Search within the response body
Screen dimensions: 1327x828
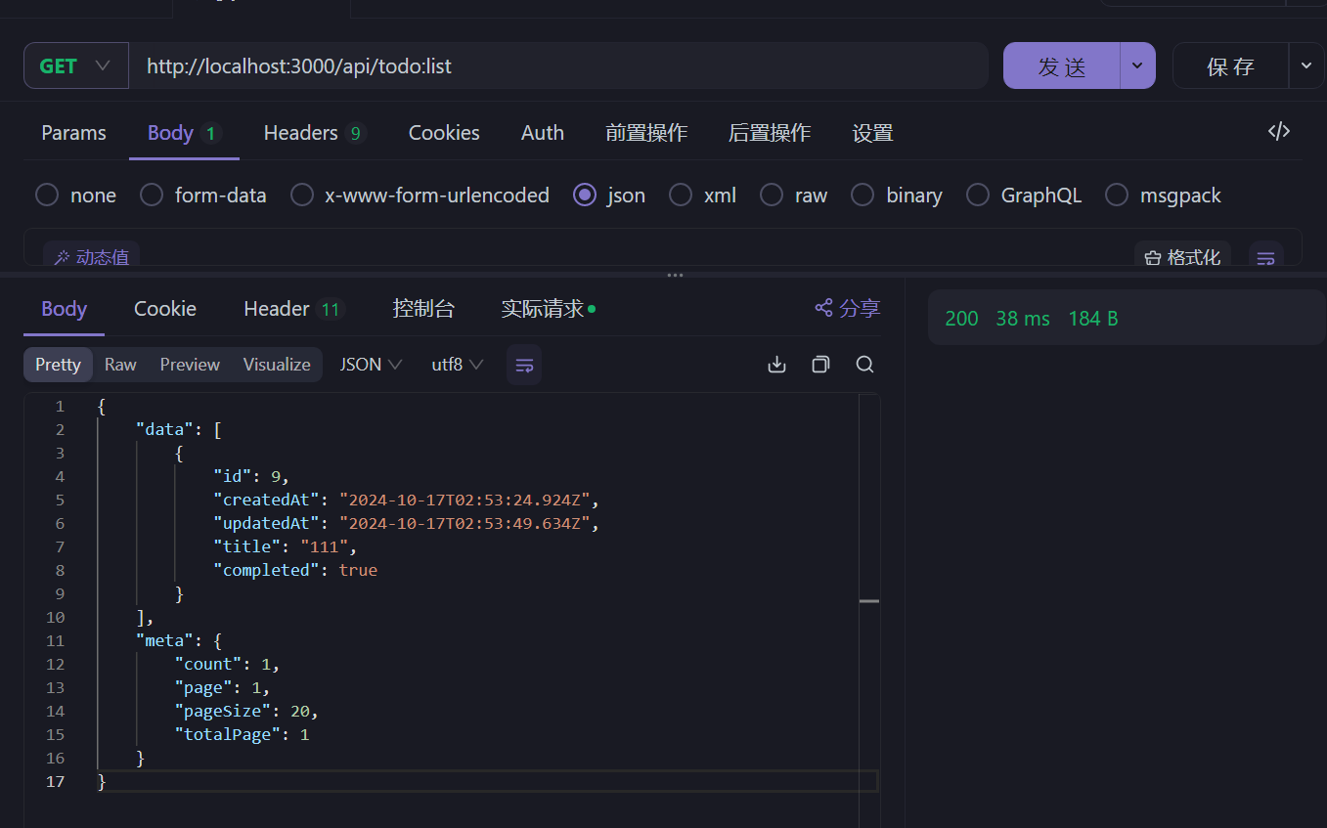(864, 365)
